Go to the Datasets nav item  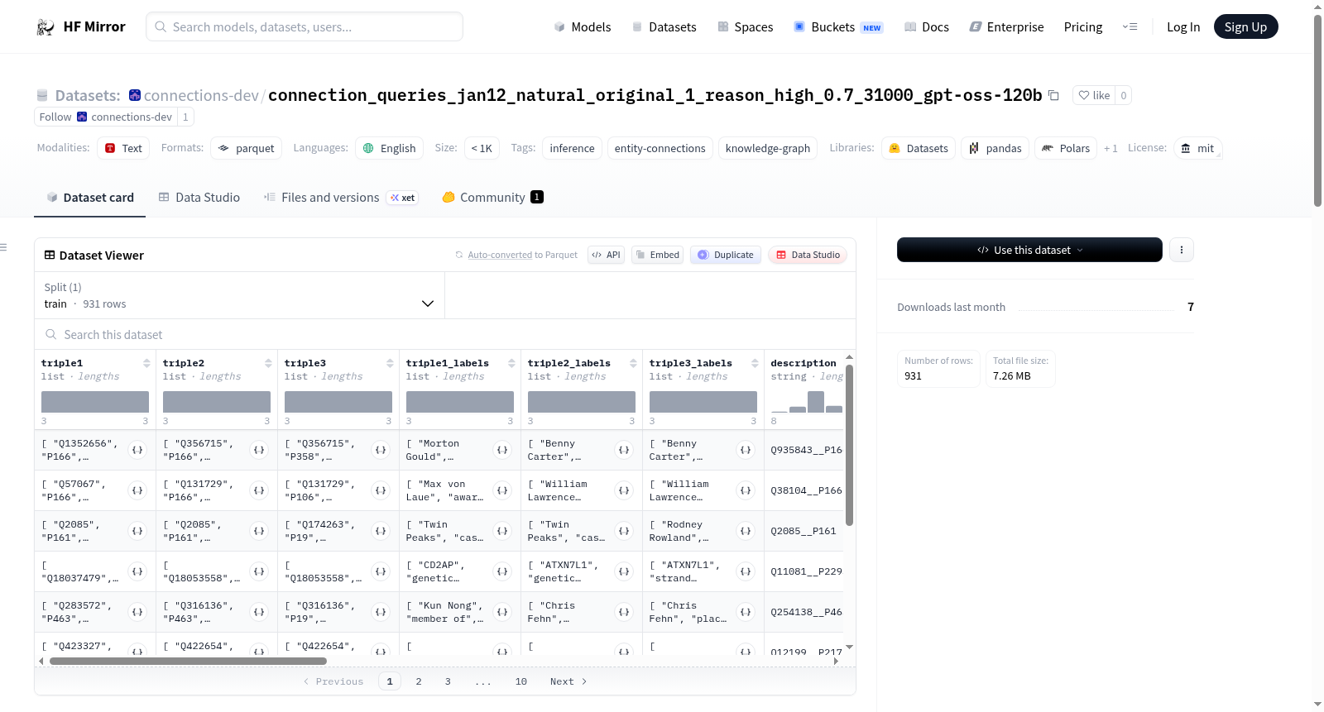click(664, 27)
